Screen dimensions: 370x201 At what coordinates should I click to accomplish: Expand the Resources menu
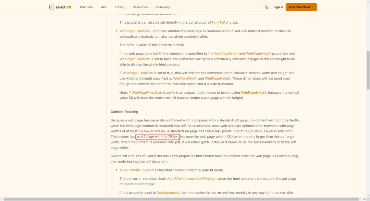point(141,7)
